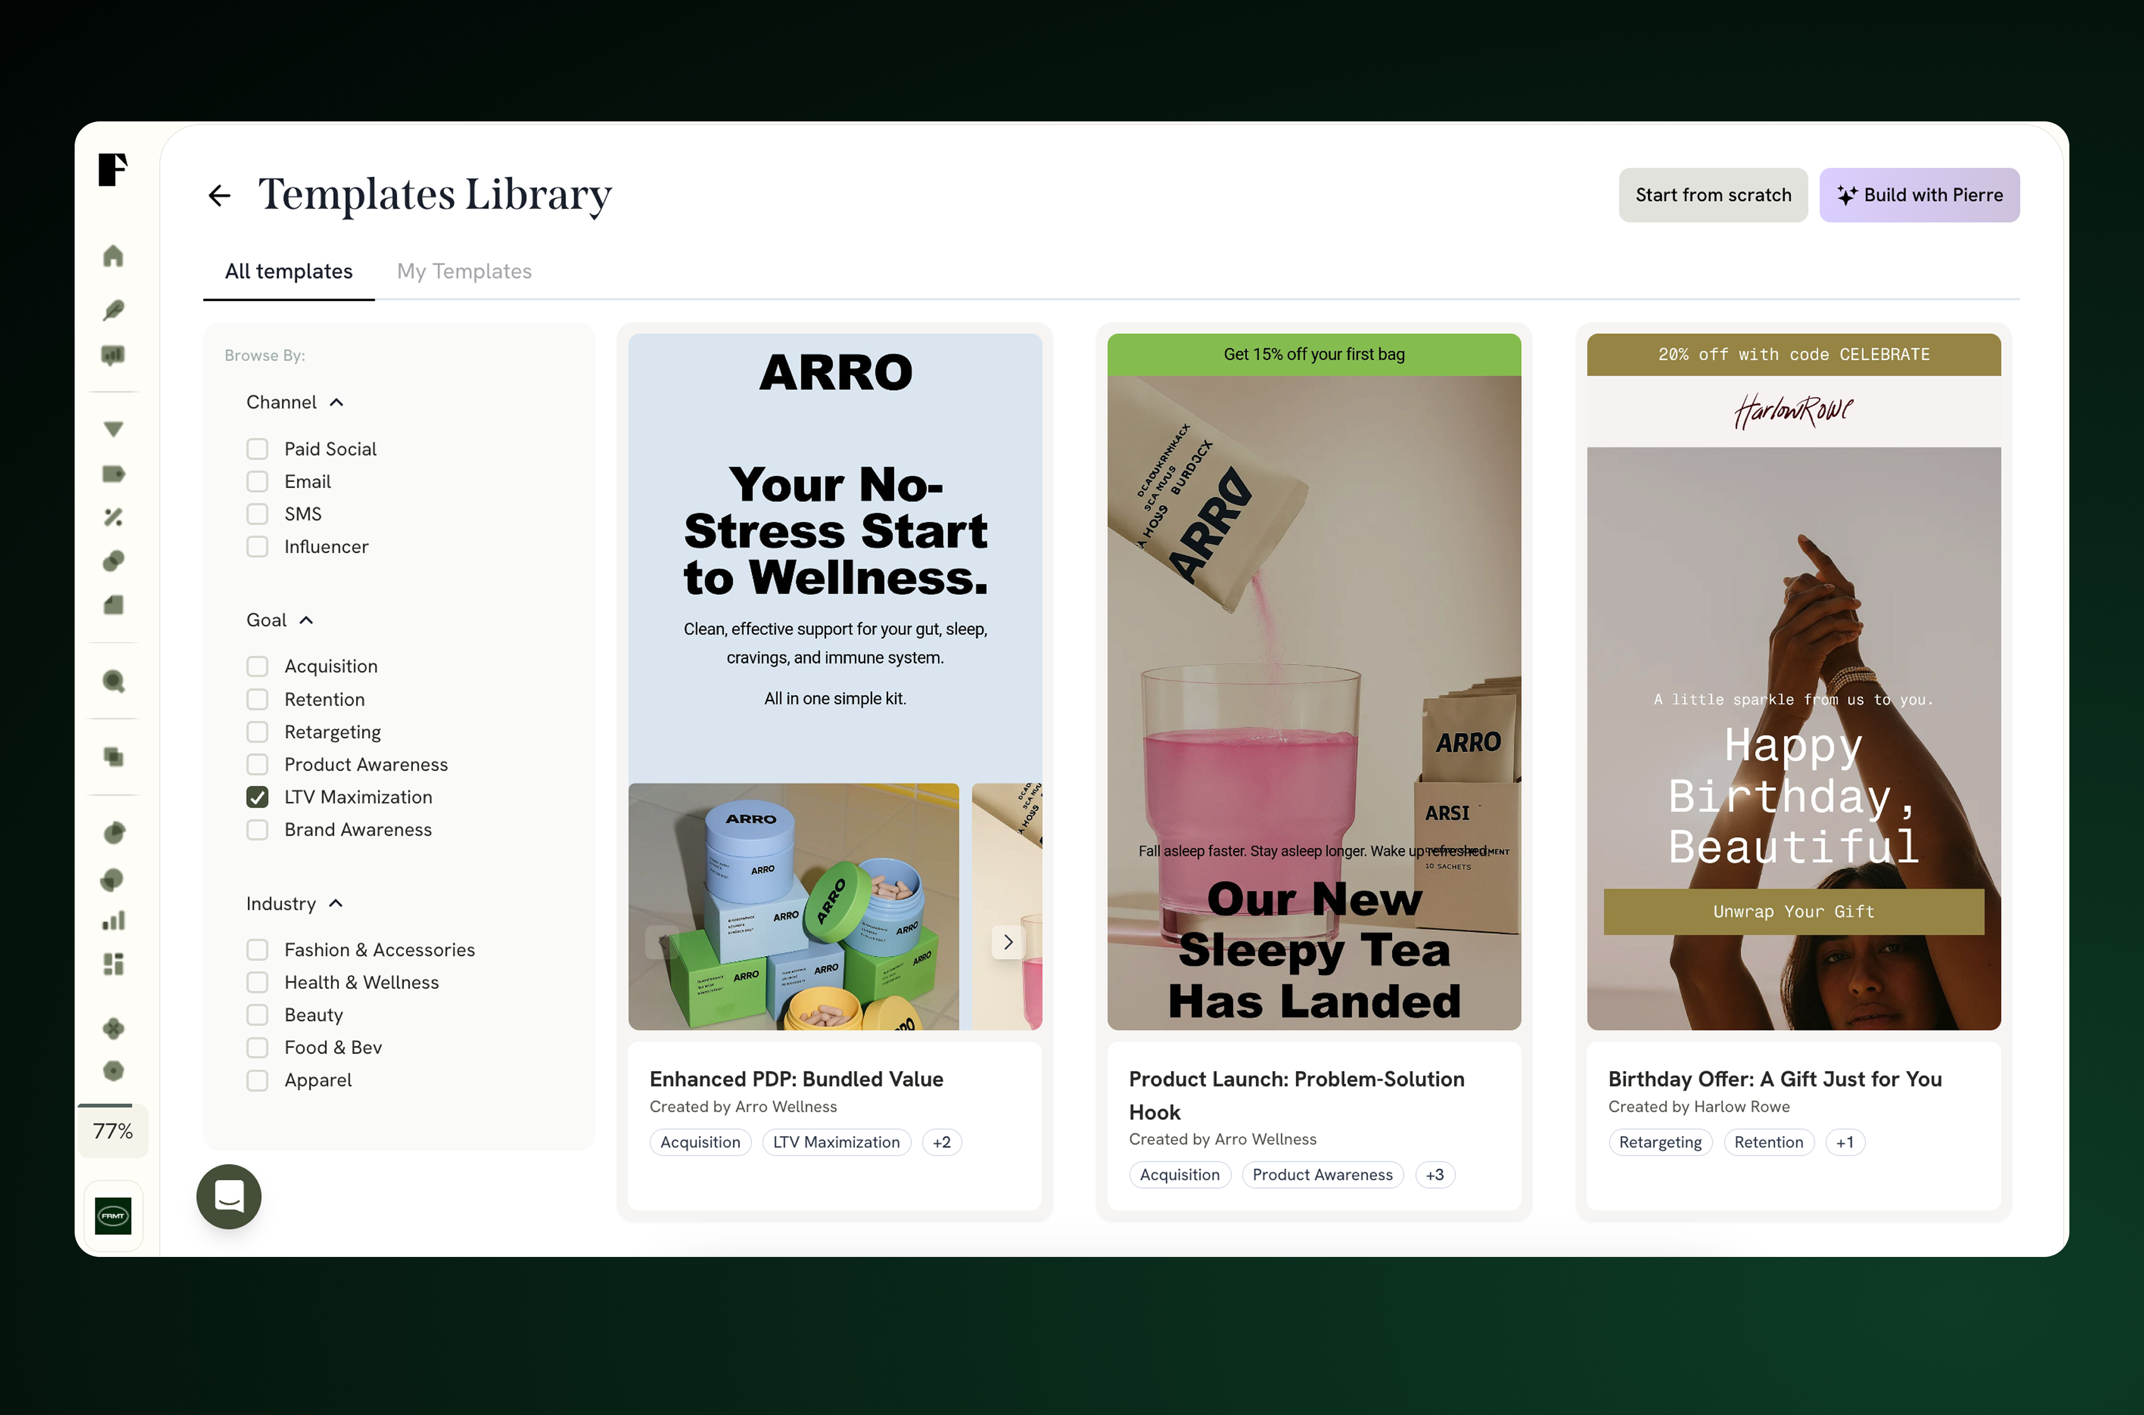Screen dimensions: 2144x1415
Task: Check the Email channel filter
Action: tap(257, 481)
